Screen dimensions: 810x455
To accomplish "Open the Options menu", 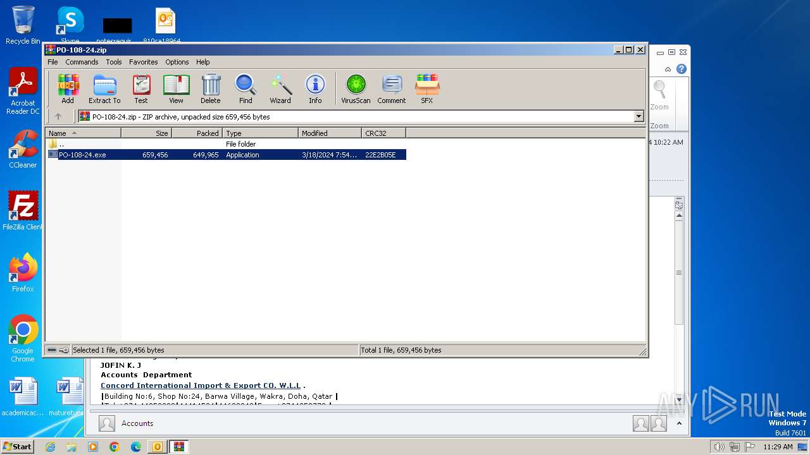I will (177, 62).
